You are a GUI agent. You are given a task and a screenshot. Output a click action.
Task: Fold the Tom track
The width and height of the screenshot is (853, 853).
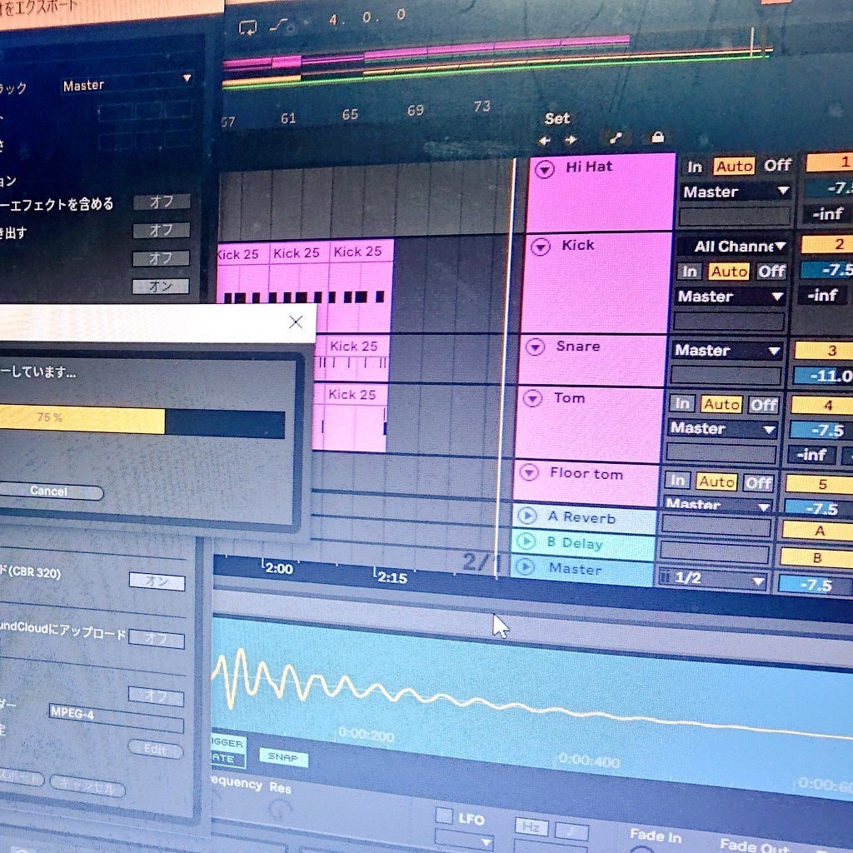coord(532,398)
